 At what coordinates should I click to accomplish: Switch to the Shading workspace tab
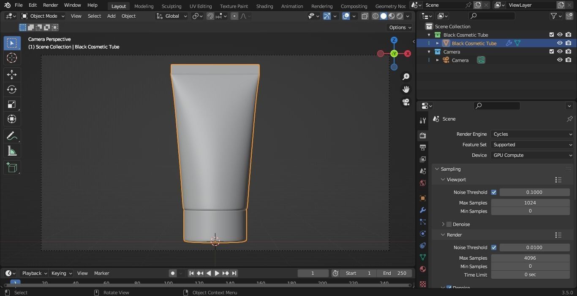click(x=264, y=6)
